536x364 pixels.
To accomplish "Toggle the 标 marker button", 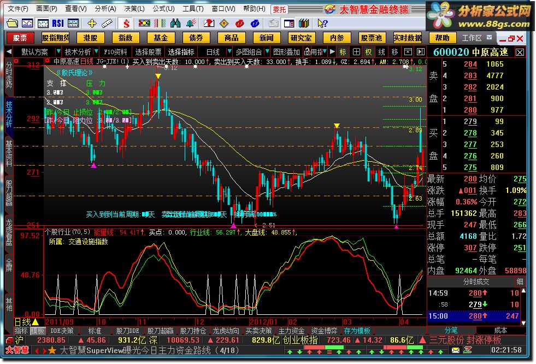I will click(343, 52).
